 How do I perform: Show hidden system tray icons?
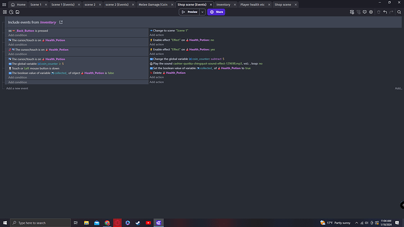pos(357,223)
